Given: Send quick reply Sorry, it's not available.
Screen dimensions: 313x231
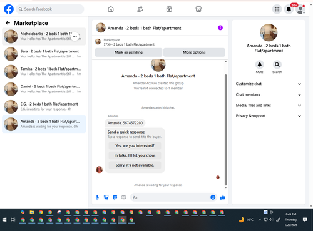Looking at the screenshot, I should 135,165.
